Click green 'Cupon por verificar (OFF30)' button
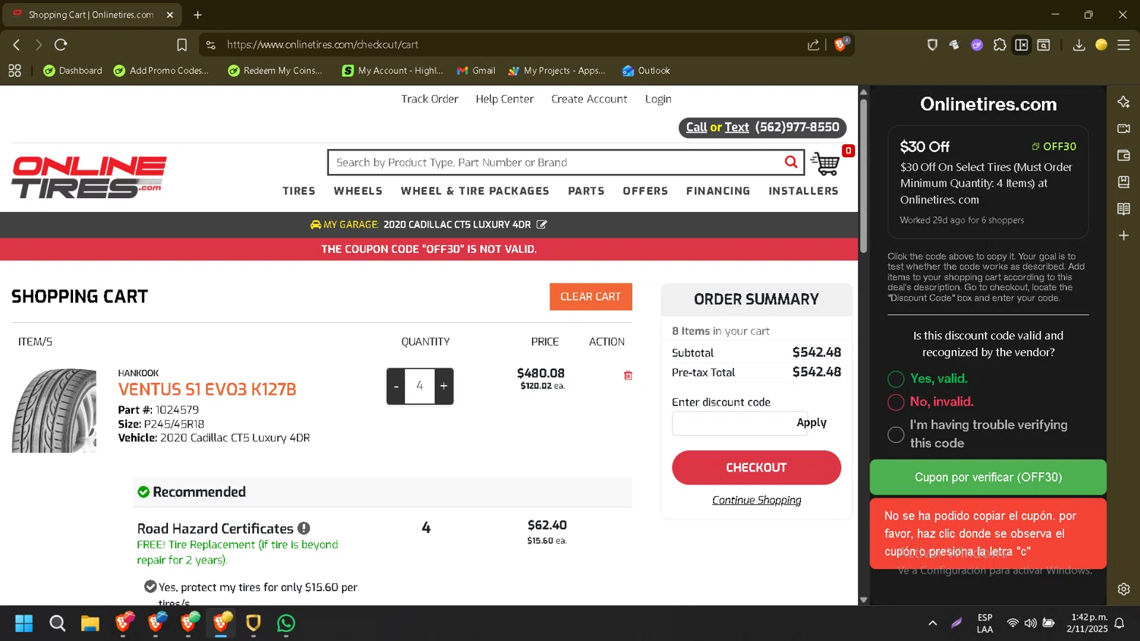1140x641 pixels. coord(988,477)
